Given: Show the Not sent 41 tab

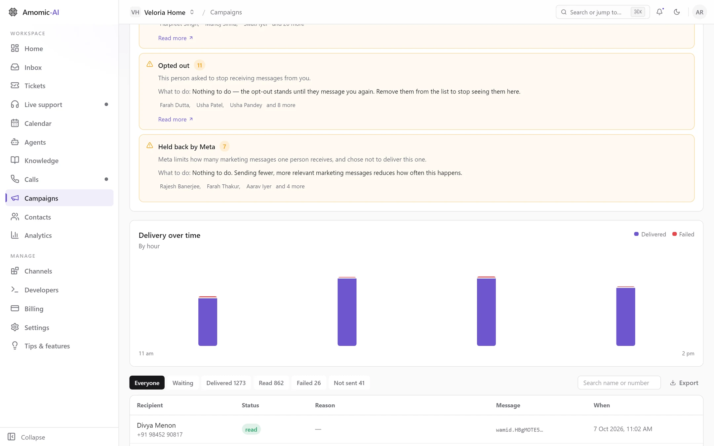Looking at the screenshot, I should point(349,383).
